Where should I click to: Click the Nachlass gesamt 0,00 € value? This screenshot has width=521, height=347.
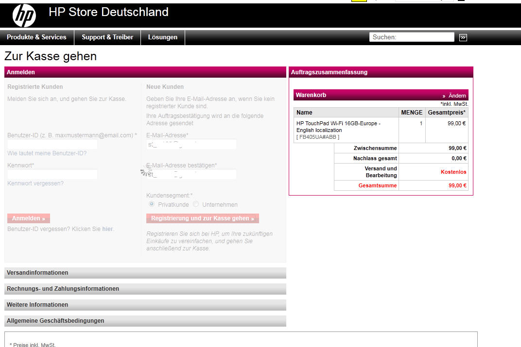(459, 159)
